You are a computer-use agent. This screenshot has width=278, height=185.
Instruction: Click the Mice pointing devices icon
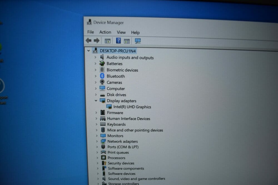point(103,130)
